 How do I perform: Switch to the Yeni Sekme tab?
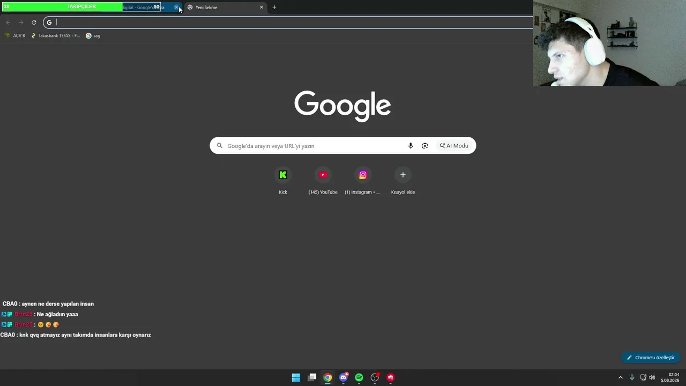pos(225,8)
